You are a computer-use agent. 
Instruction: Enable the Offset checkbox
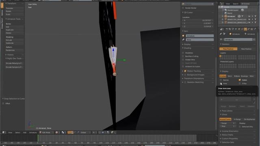click(x=3, y=103)
